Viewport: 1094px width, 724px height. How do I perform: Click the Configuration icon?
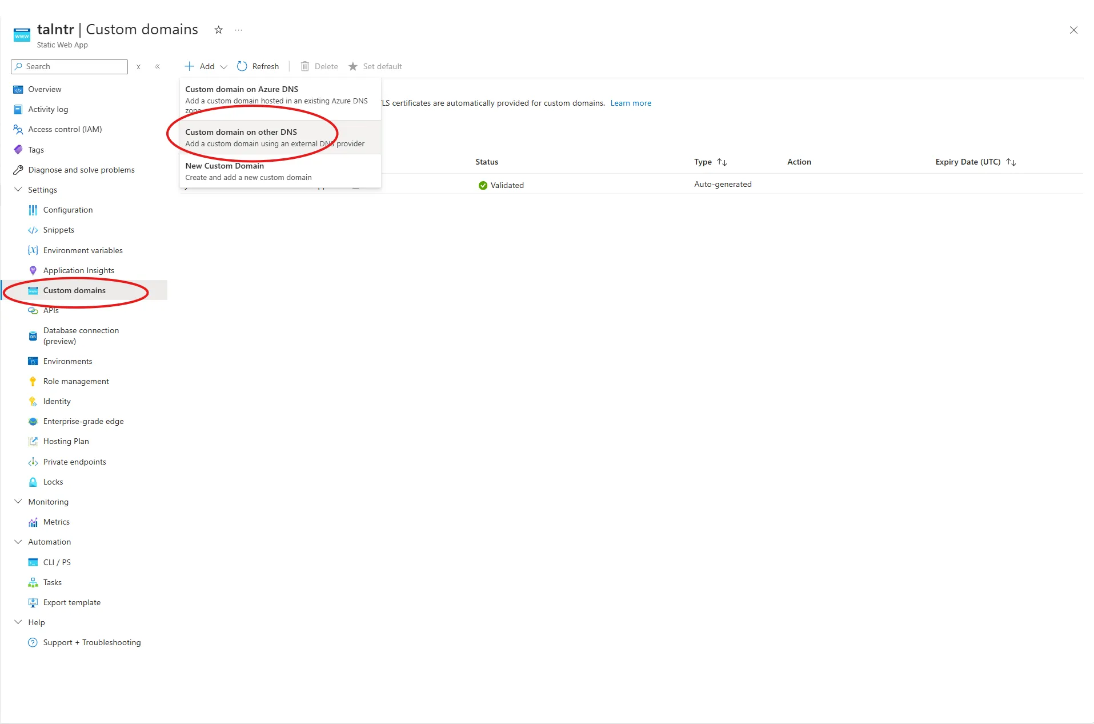click(x=33, y=210)
